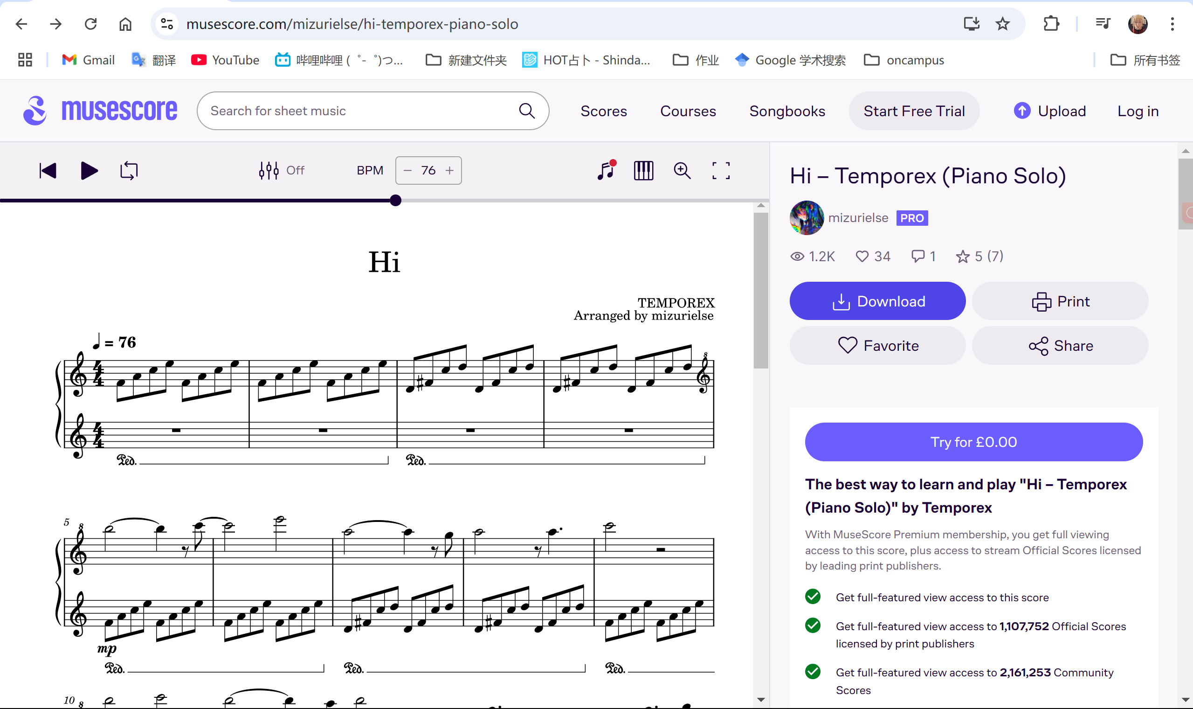1193x709 pixels.
Task: Click the 34 likes heart
Action: (872, 257)
